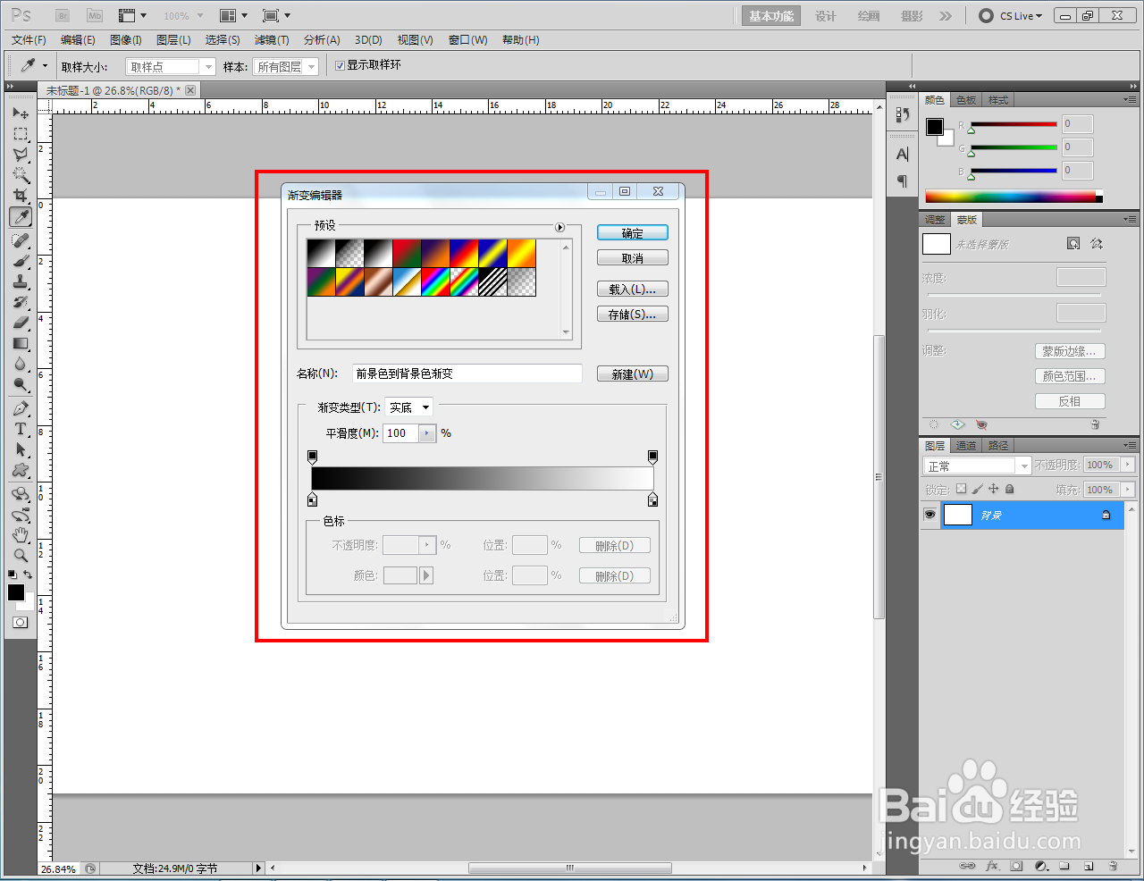
Task: Toggle lock transparent pixels
Action: (x=961, y=489)
